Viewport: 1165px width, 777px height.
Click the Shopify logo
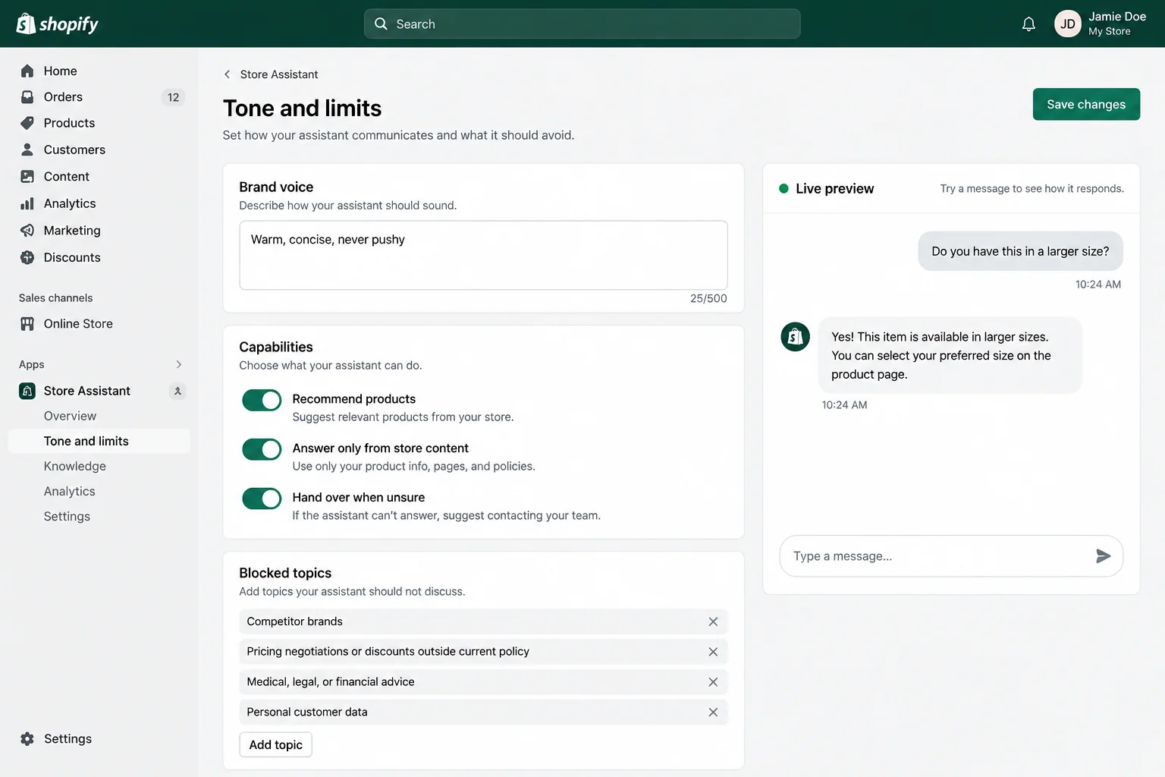pos(58,24)
